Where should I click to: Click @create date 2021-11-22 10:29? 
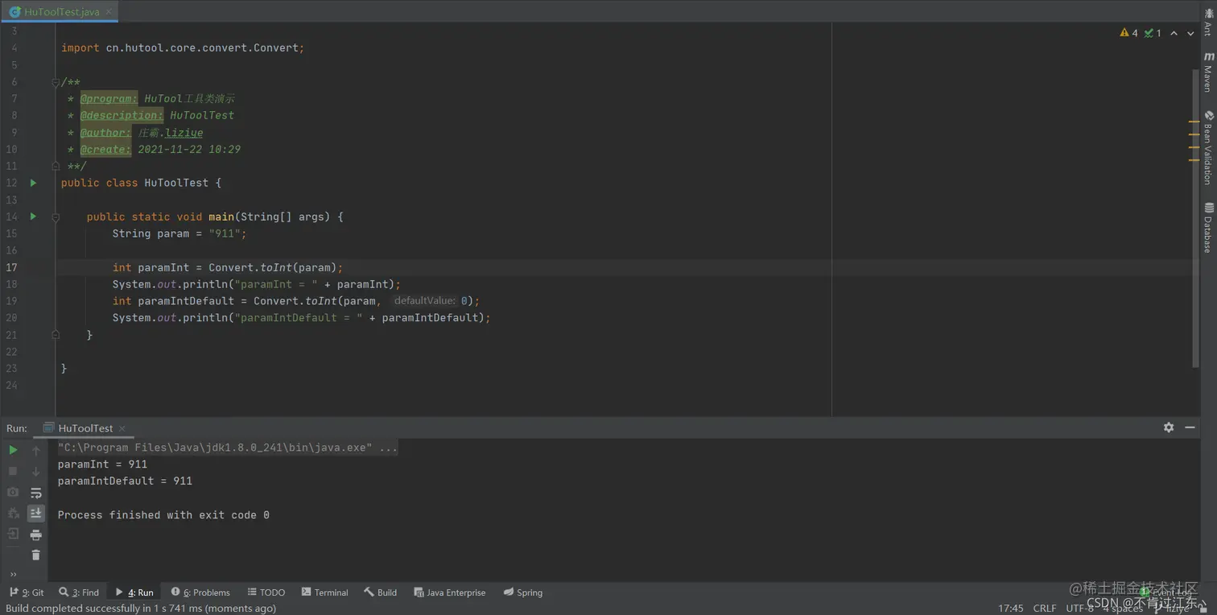point(160,150)
